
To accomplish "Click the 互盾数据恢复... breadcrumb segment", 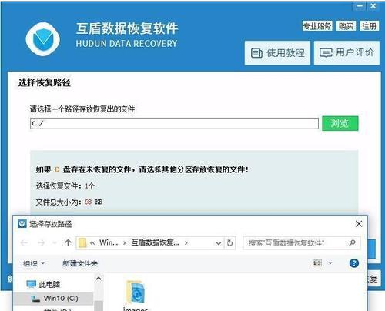I will tap(155, 242).
